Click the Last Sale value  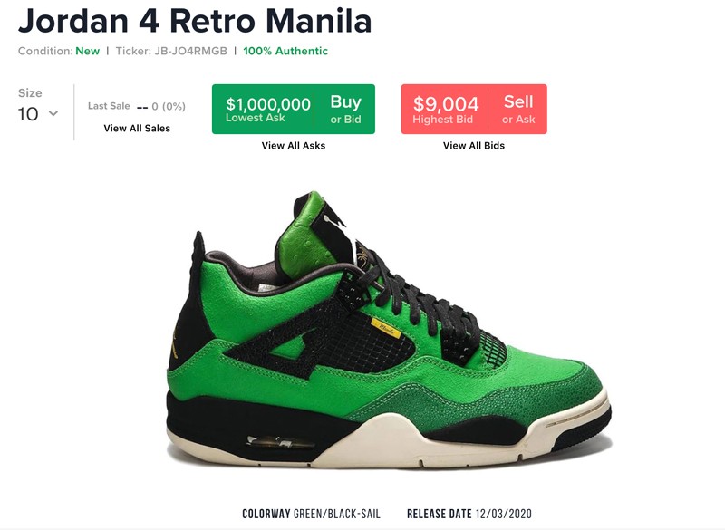[x=161, y=106]
